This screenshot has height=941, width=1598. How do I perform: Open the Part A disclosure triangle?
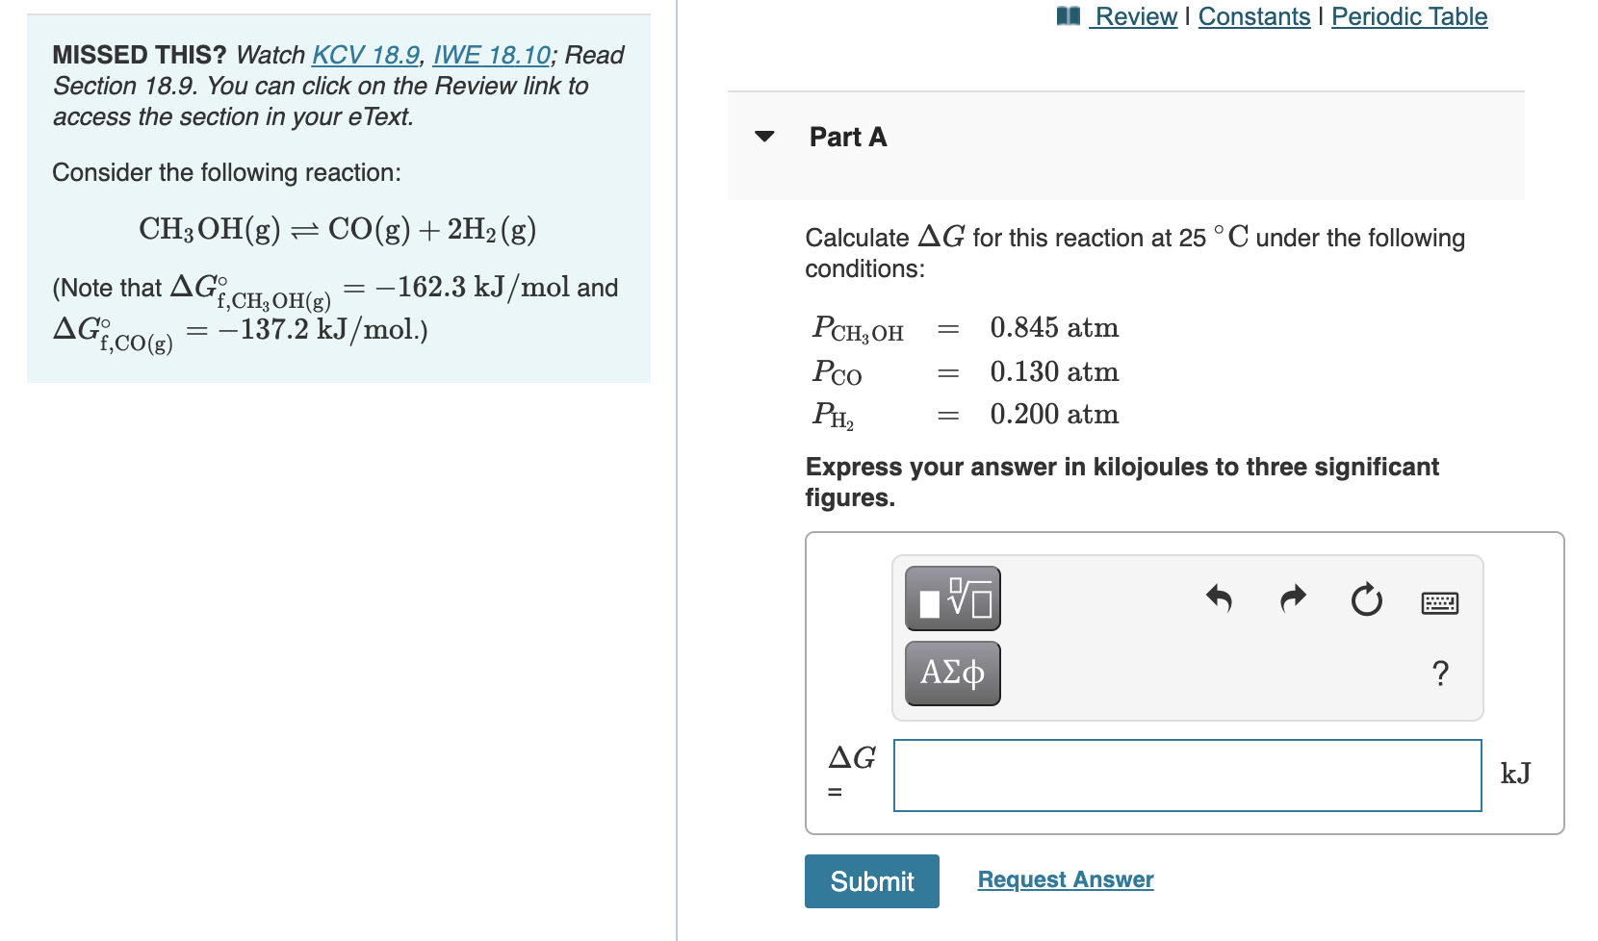(763, 138)
